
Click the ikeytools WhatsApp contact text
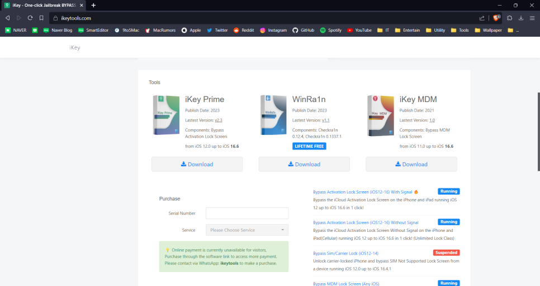point(229,263)
